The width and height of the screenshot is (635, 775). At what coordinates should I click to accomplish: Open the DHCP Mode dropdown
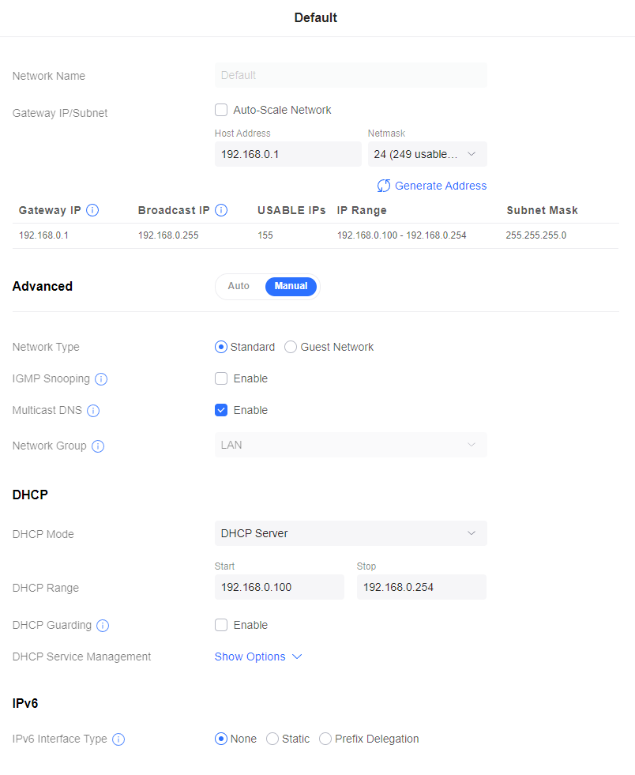tap(351, 533)
